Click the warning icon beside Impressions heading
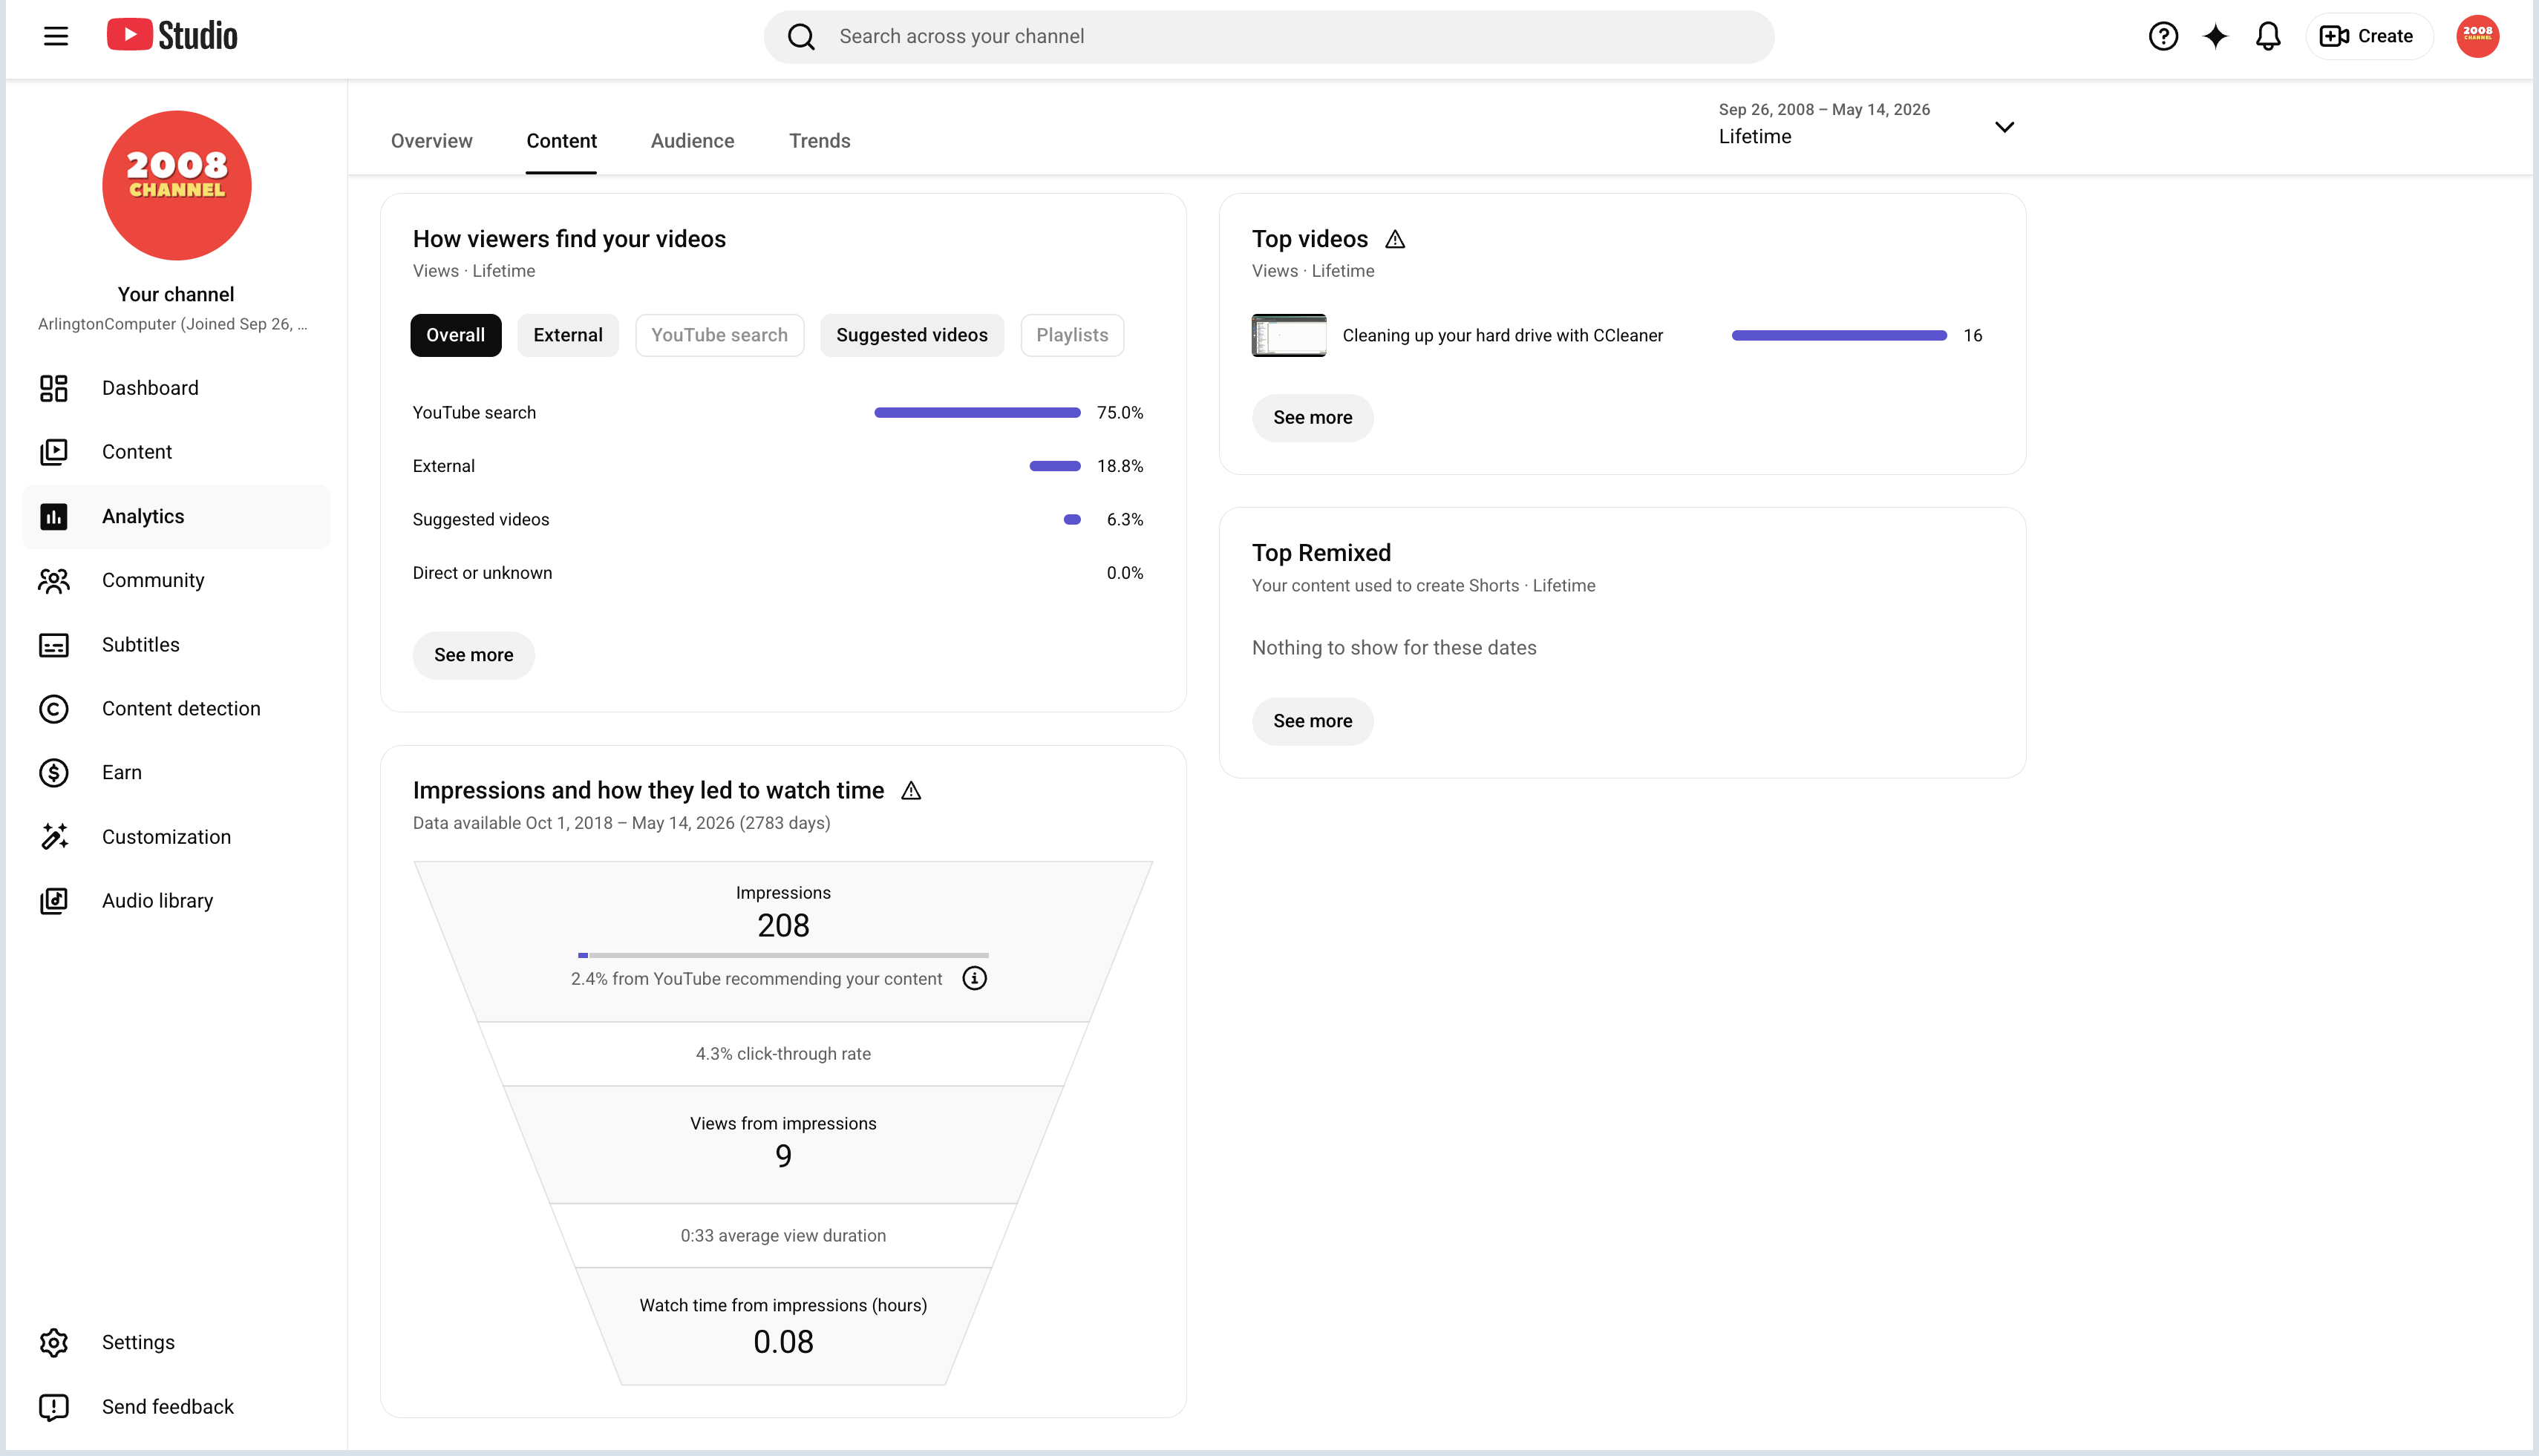This screenshot has height=1456, width=2539. click(910, 791)
